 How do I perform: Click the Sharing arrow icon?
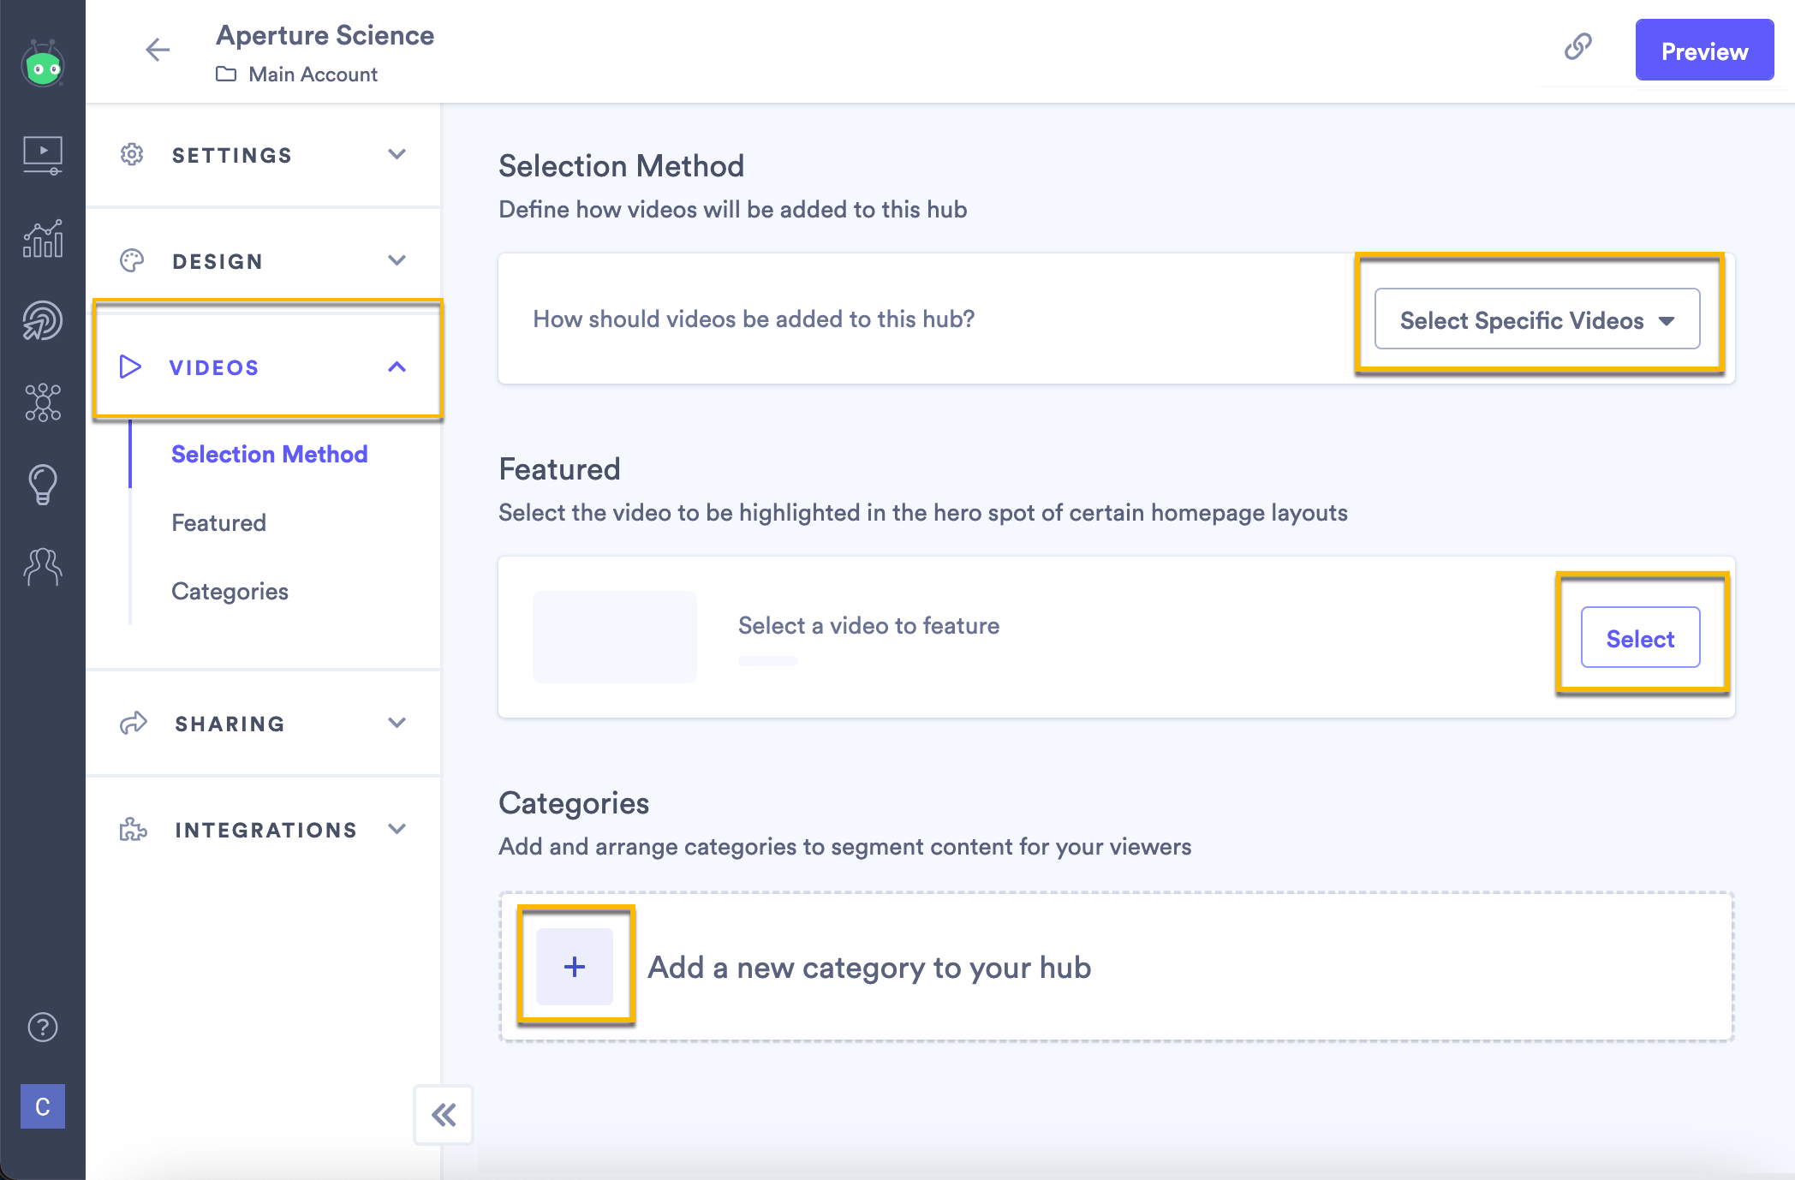[134, 724]
